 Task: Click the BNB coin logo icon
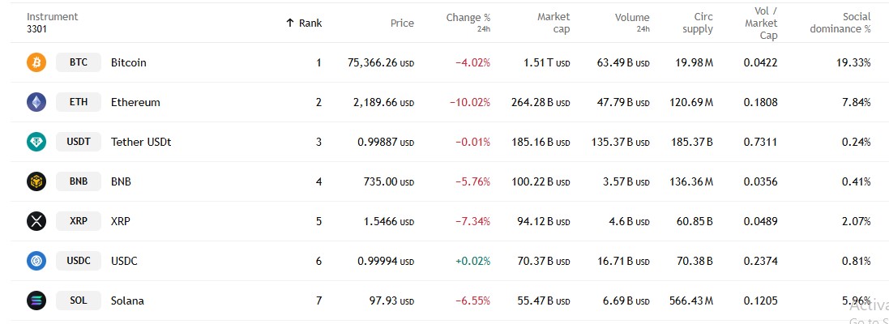[36, 181]
